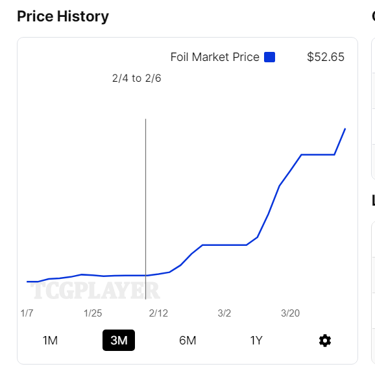This screenshot has width=375, height=373.
Task: Click the $52.65 price value
Action: point(326,57)
